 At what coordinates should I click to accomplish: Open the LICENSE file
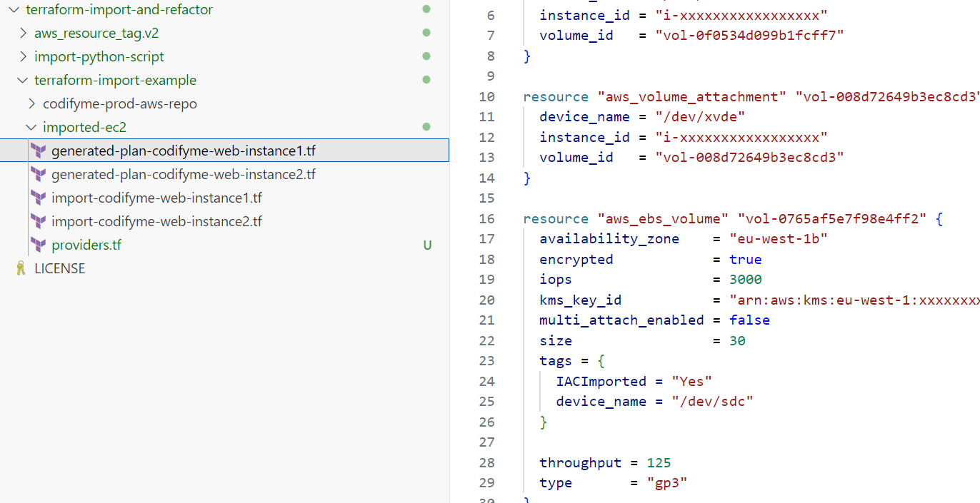click(59, 268)
